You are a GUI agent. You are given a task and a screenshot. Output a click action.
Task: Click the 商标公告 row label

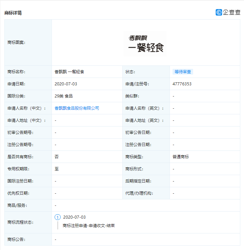click(17, 240)
